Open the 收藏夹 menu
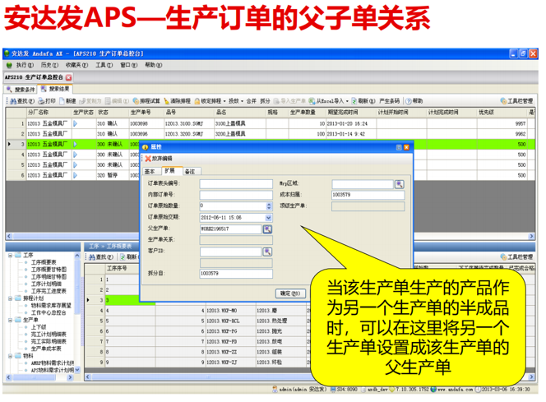Image resolution: width=546 pixels, height=402 pixels. pos(76,65)
